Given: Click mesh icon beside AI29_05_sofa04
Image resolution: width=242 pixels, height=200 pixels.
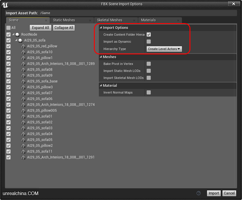Looking at the screenshot, I should pyautogui.click(x=23, y=134).
